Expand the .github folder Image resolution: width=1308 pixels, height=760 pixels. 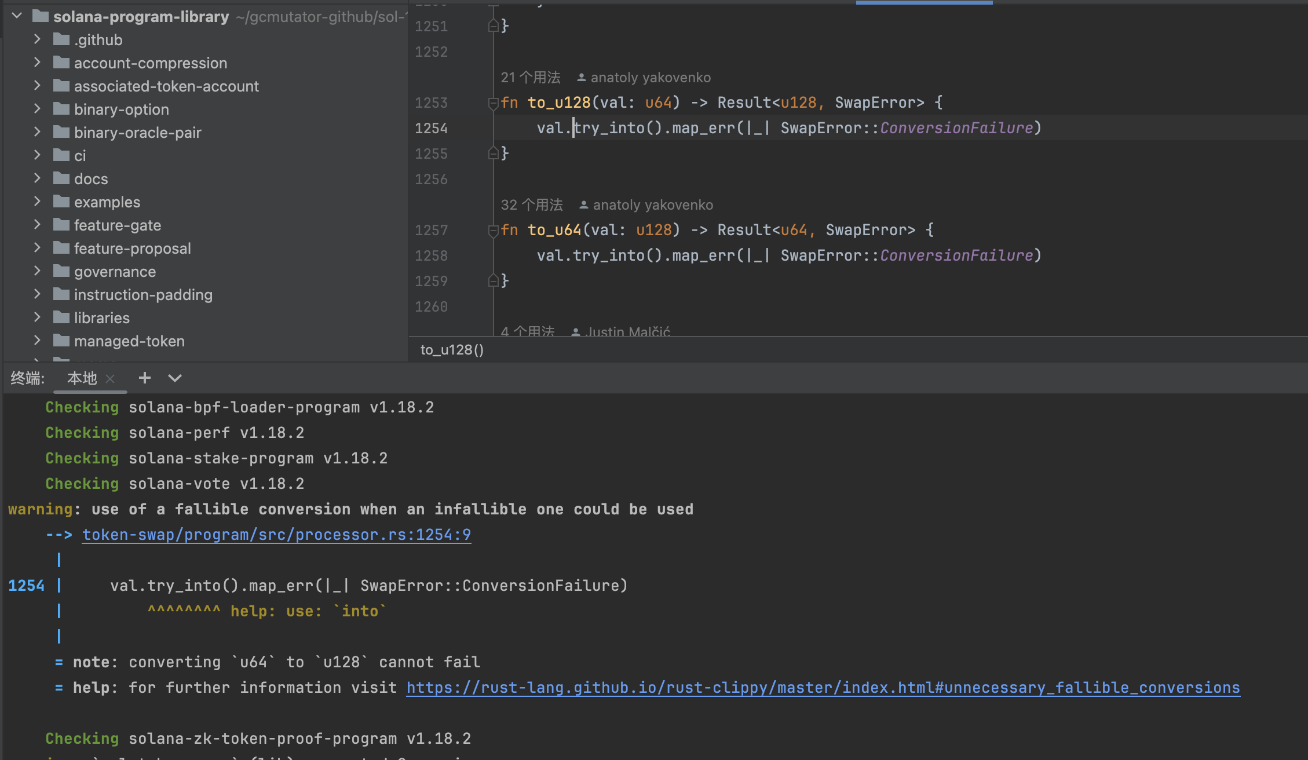pyautogui.click(x=37, y=39)
